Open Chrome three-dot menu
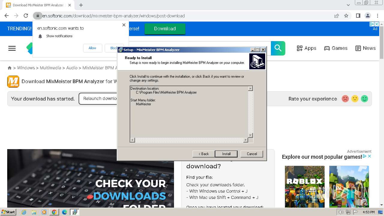 click(x=377, y=16)
